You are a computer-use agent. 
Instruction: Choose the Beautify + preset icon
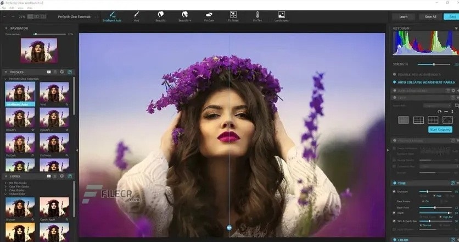point(185,14)
